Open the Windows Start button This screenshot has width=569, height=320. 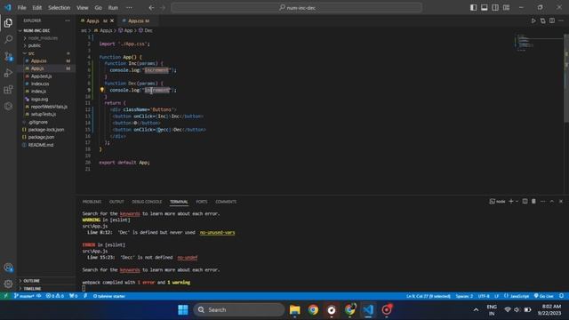point(183,310)
